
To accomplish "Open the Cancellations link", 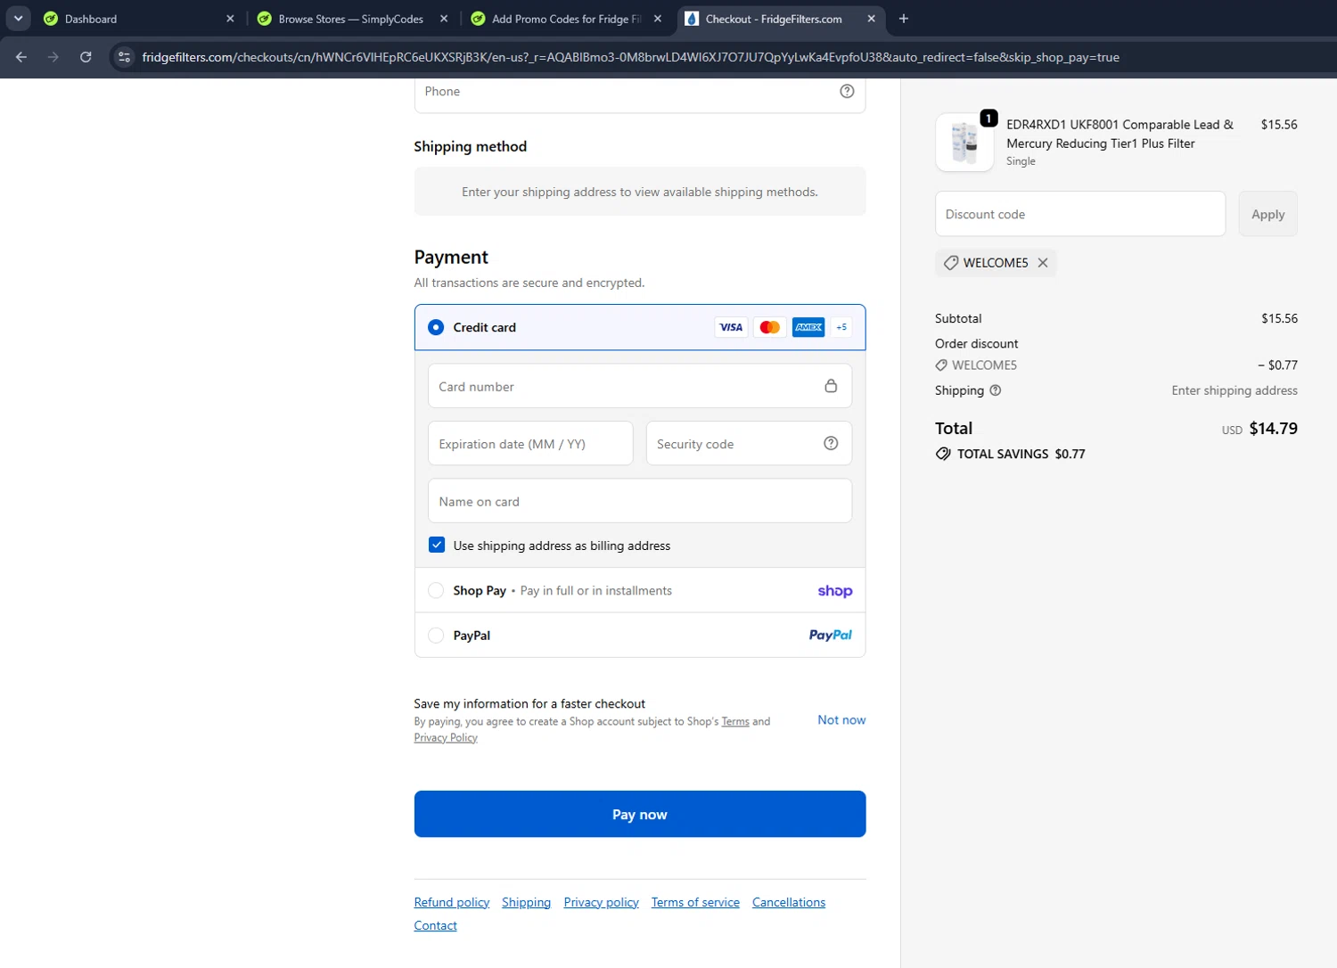I will click(x=789, y=902).
